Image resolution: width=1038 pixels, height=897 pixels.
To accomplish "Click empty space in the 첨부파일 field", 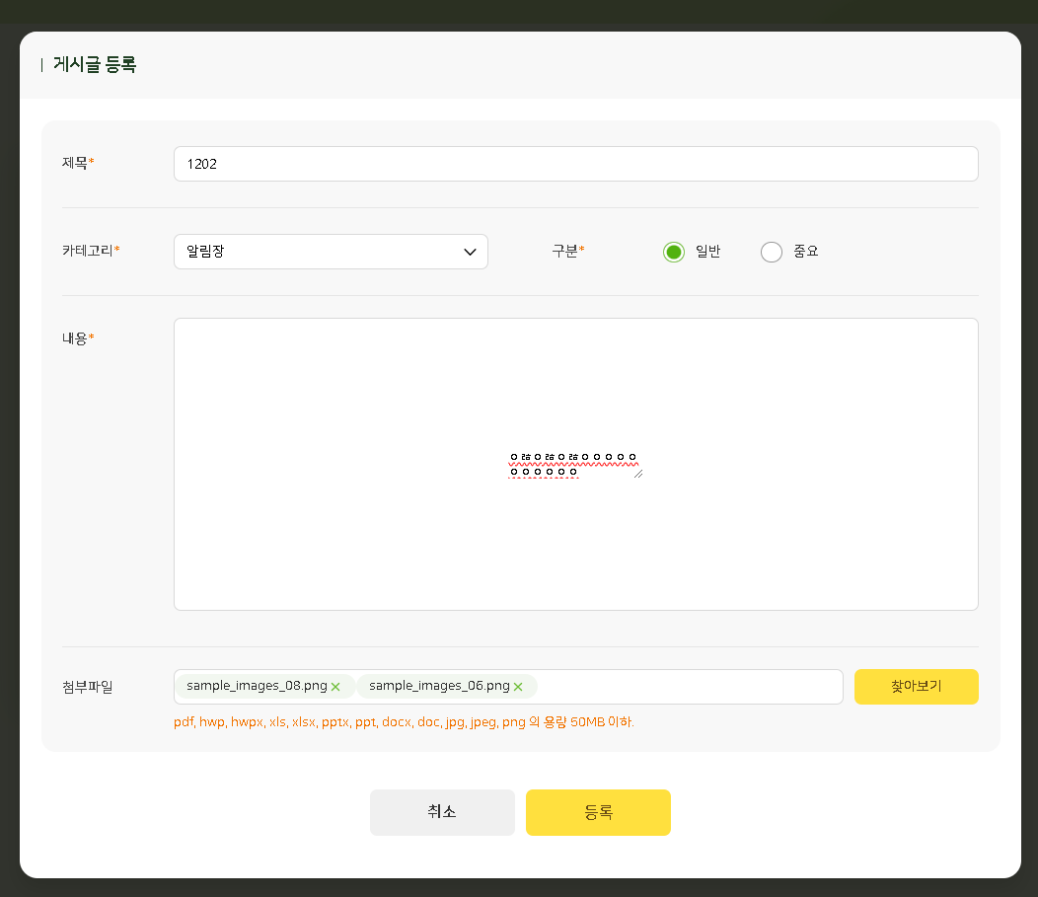I will click(691, 687).
